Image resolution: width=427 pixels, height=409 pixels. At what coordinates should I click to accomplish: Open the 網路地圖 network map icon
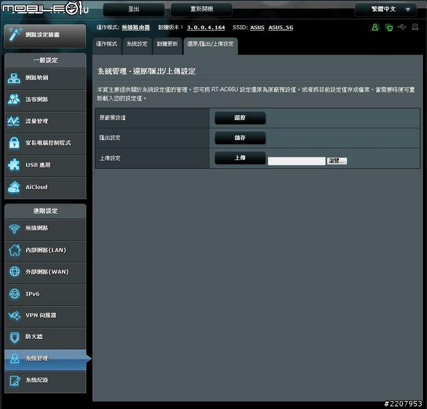(x=14, y=77)
